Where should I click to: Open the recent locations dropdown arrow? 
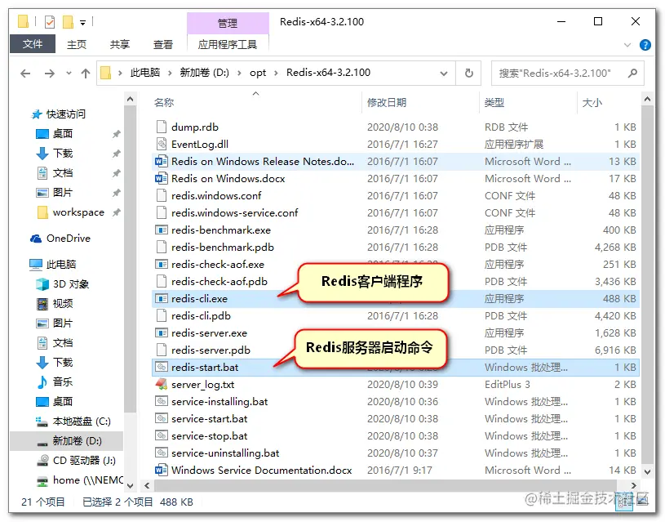tap(69, 73)
